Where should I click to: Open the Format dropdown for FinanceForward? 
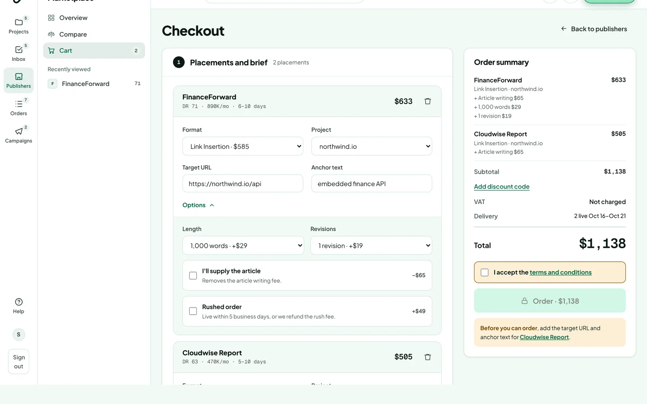point(243,146)
